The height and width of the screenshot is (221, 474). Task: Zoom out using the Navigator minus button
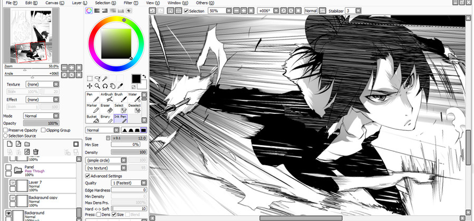pyautogui.click(x=65, y=68)
